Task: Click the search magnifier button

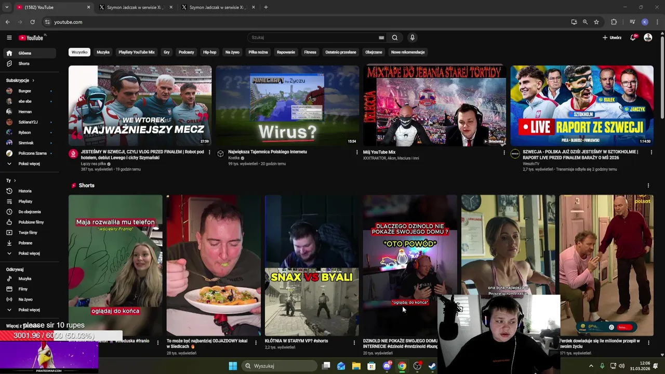Action: click(x=395, y=37)
